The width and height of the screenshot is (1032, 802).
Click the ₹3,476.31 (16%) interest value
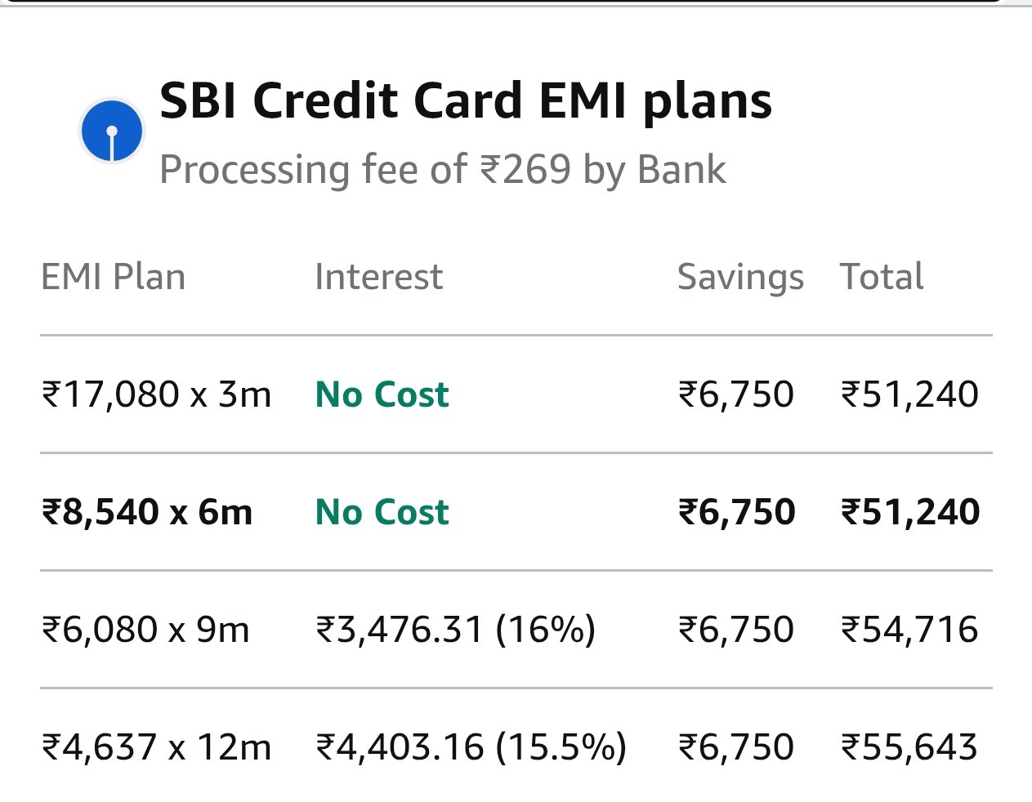coord(455,630)
